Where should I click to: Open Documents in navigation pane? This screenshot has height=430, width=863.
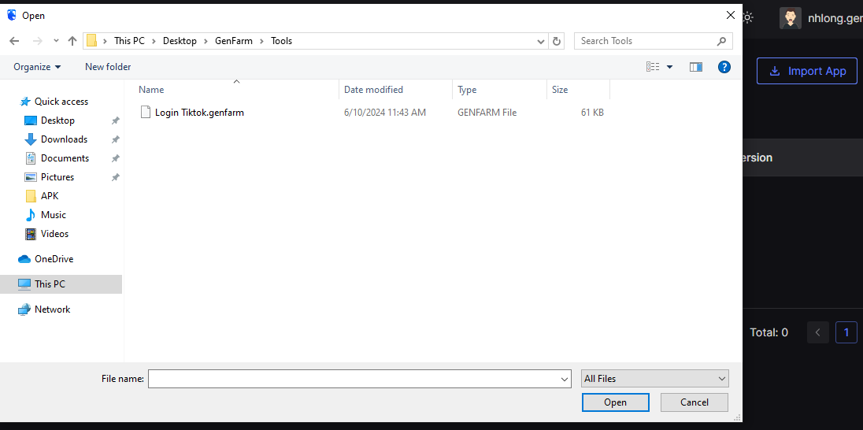[65, 158]
